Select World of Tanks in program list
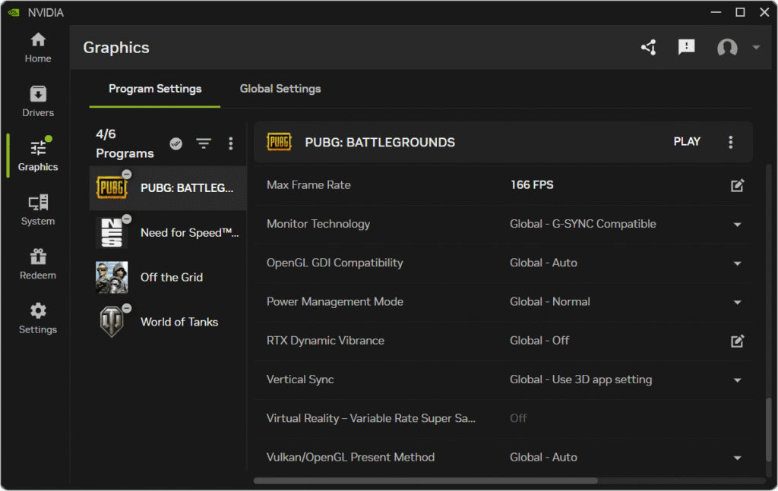The width and height of the screenshot is (778, 491). [168, 322]
